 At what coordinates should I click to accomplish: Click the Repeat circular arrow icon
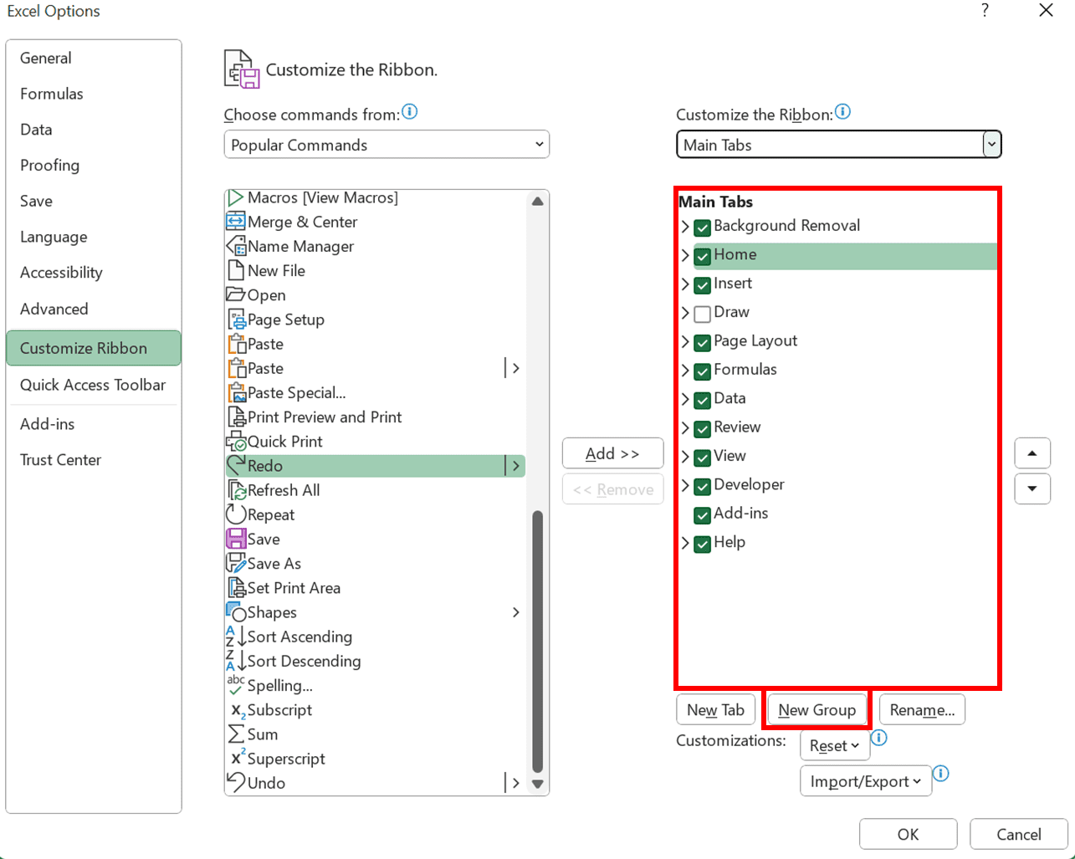[x=236, y=514]
